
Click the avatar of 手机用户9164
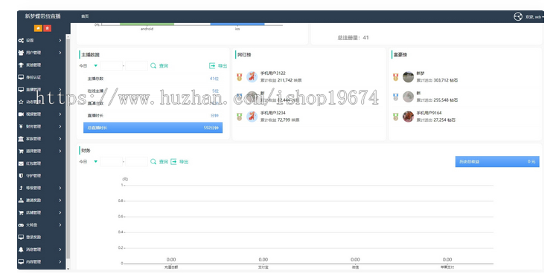408,117
